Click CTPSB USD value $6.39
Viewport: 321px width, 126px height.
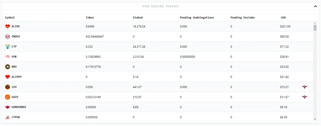284,117
